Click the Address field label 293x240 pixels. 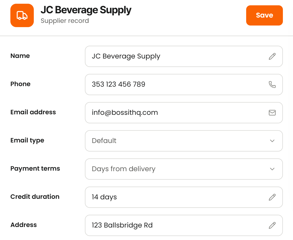point(23,225)
